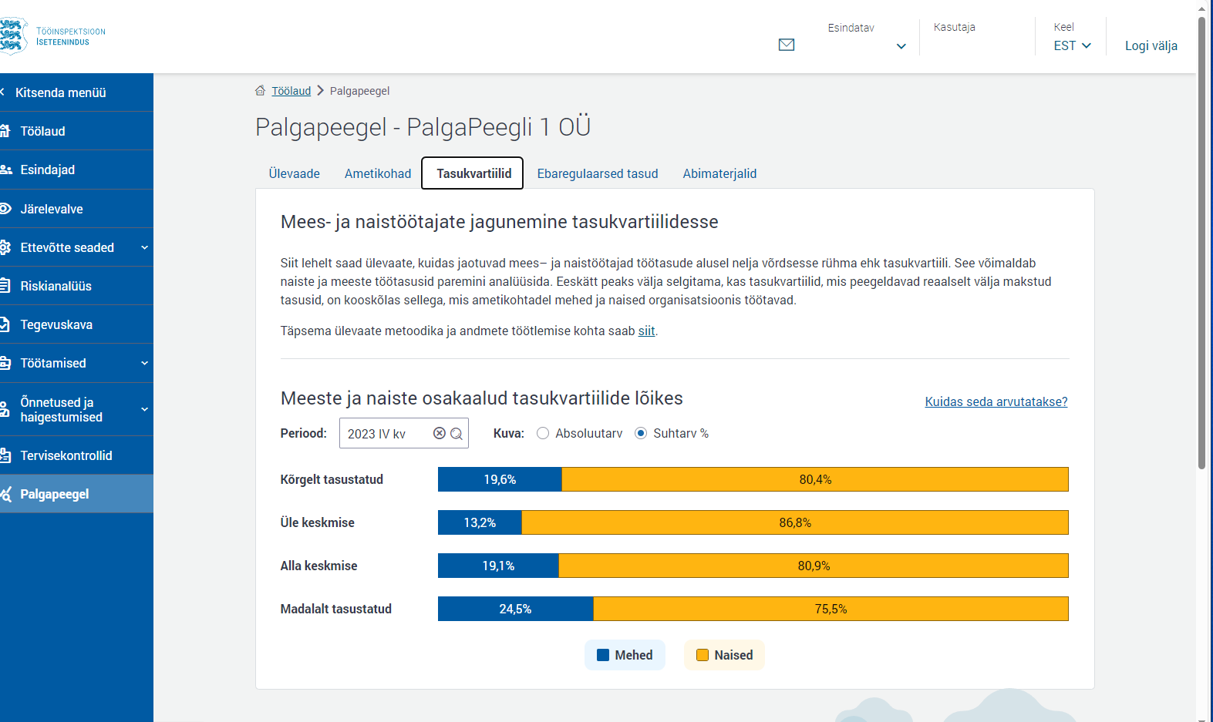Follow the Töölaud breadcrumb link
The width and height of the screenshot is (1213, 722).
pos(291,91)
